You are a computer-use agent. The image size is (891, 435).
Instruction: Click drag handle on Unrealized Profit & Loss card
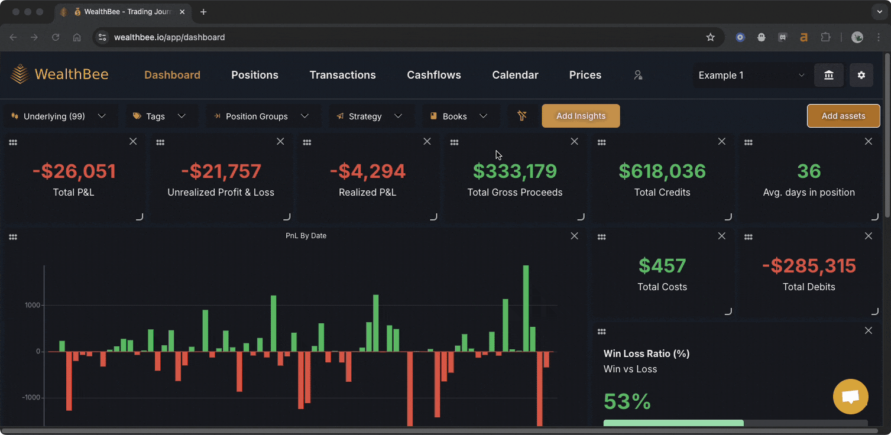point(160,142)
